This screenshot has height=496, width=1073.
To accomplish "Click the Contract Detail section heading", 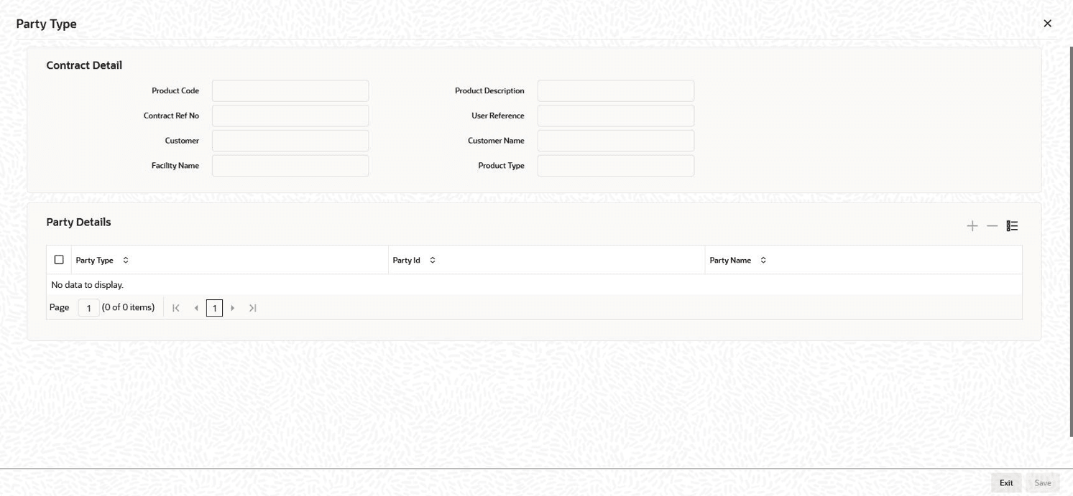I will [x=84, y=65].
